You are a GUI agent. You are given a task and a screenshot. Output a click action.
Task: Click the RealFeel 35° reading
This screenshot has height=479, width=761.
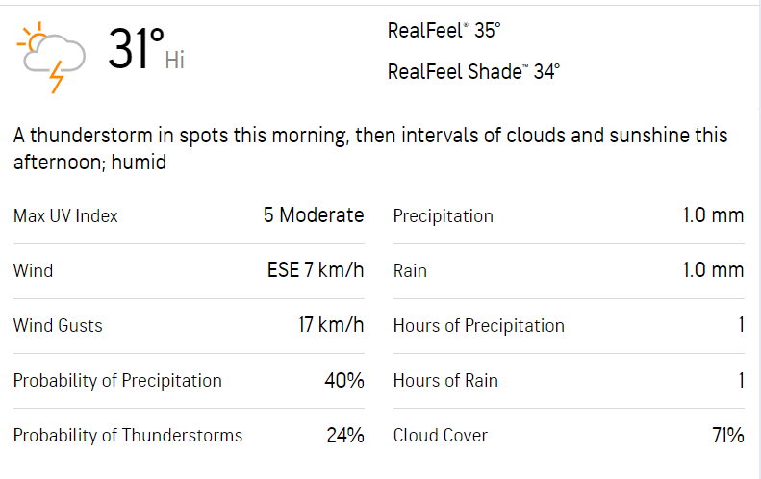pos(444,31)
